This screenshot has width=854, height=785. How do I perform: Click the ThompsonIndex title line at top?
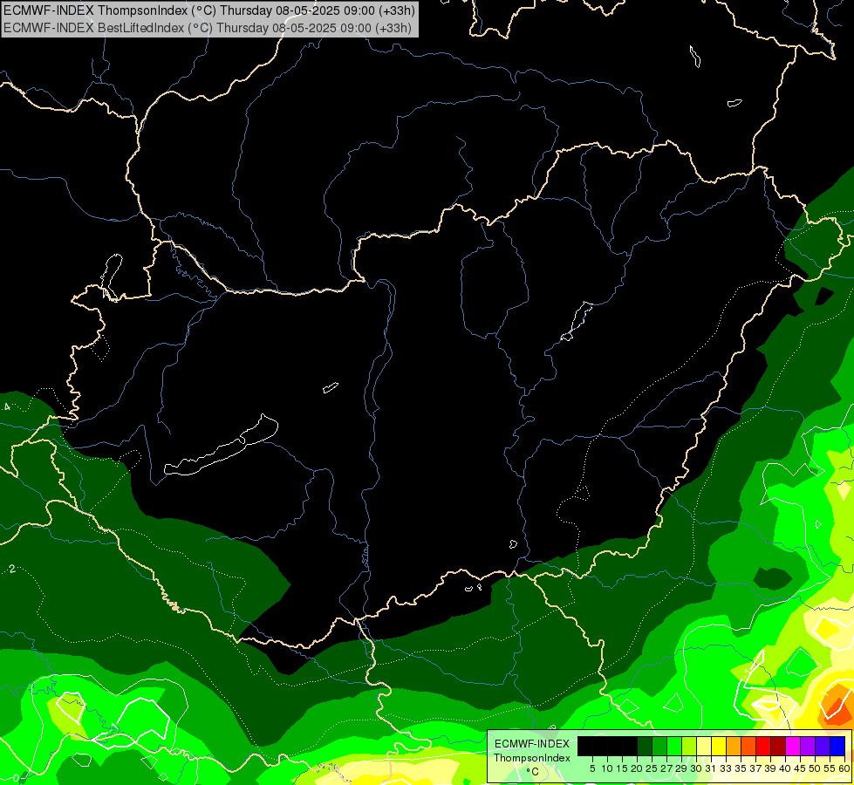point(209,10)
